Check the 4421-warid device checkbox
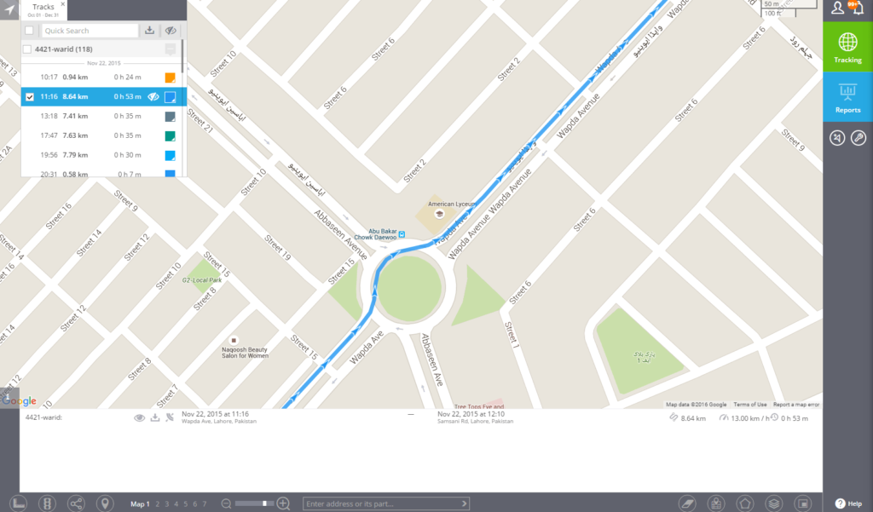The width and height of the screenshot is (873, 512). click(x=26, y=49)
